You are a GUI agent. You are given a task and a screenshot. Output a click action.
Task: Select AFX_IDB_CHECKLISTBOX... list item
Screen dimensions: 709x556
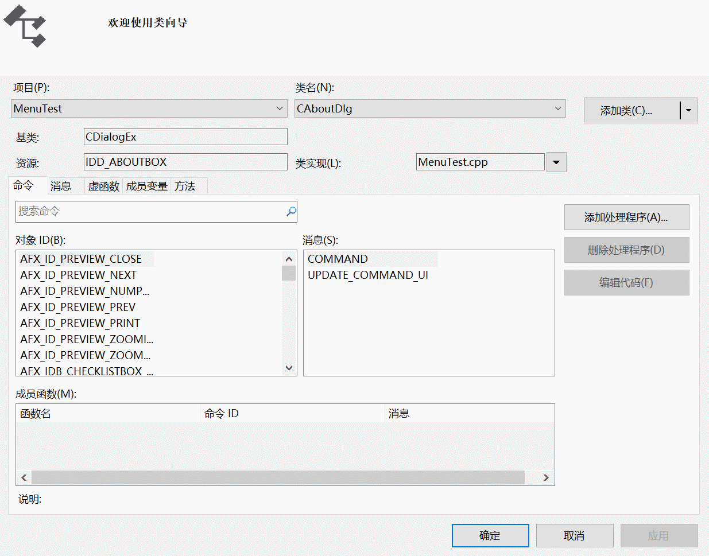tap(87, 371)
